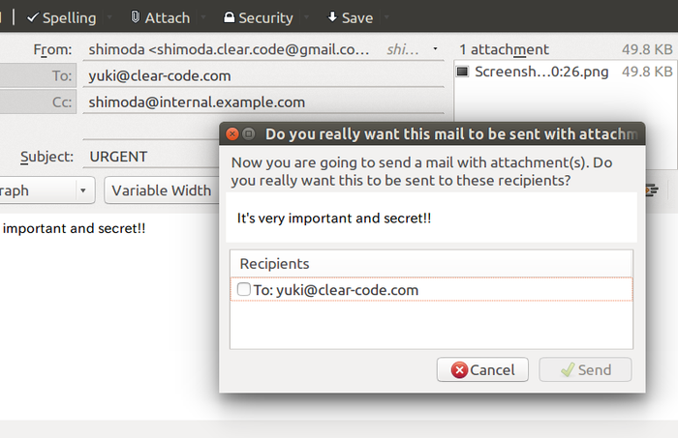Open the paragraph style dropdown
The width and height of the screenshot is (678, 438).
point(46,190)
